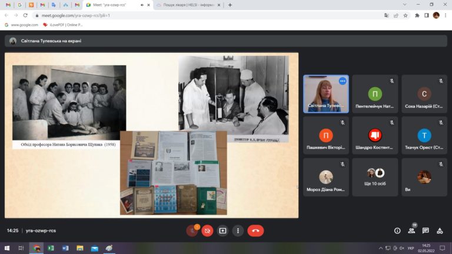Screen dimensions: 452x254
Task: Open options on Світлана Тулевська's video tile
Action: point(342,81)
